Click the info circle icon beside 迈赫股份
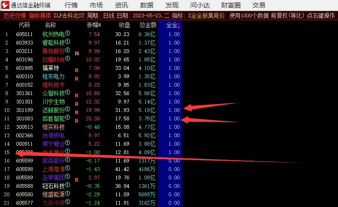The image size is (338, 207). 68,109
